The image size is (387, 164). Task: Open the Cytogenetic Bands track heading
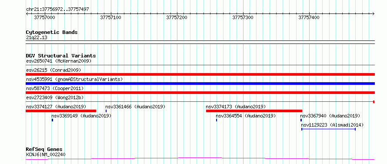[x=52, y=32]
